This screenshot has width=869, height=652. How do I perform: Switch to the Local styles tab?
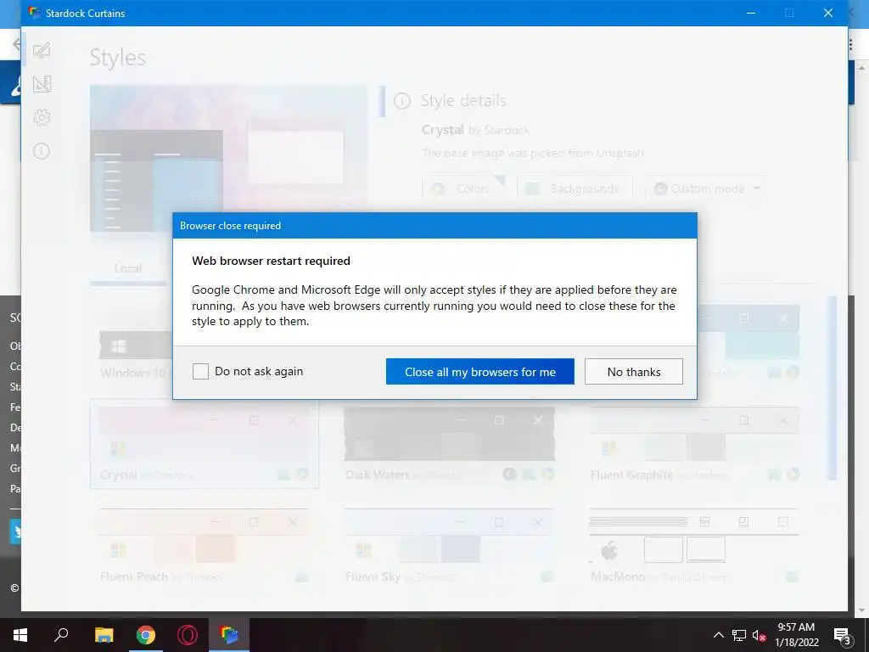pos(128,268)
